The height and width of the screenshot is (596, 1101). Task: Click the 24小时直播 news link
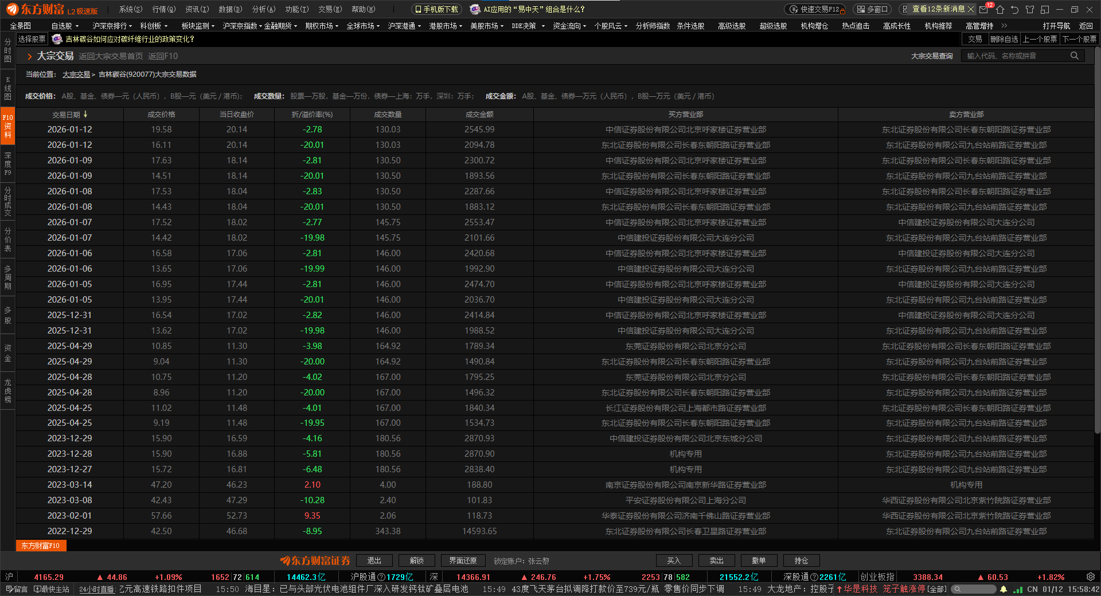click(97, 589)
